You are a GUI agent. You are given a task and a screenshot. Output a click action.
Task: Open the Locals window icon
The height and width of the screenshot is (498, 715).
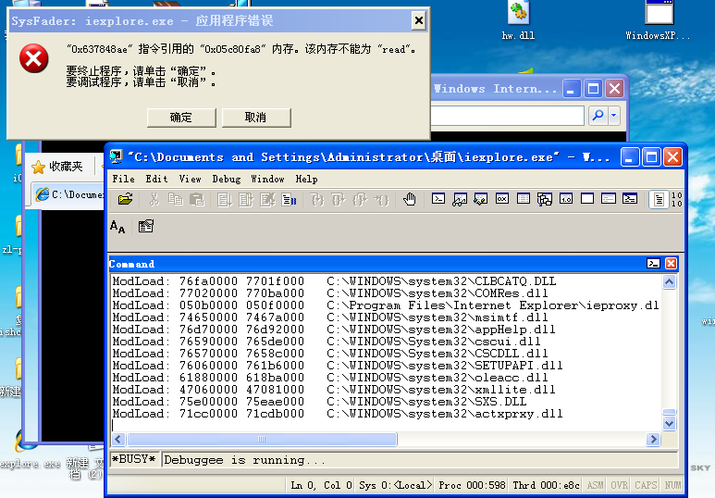(481, 199)
